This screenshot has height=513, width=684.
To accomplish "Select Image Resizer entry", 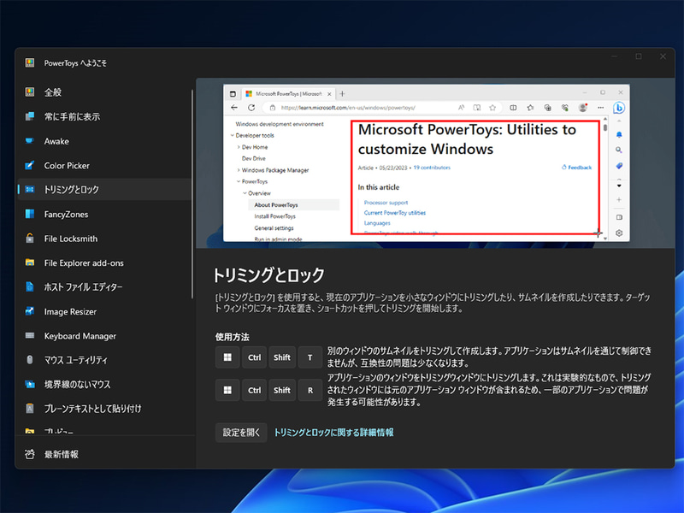I will [x=104, y=311].
